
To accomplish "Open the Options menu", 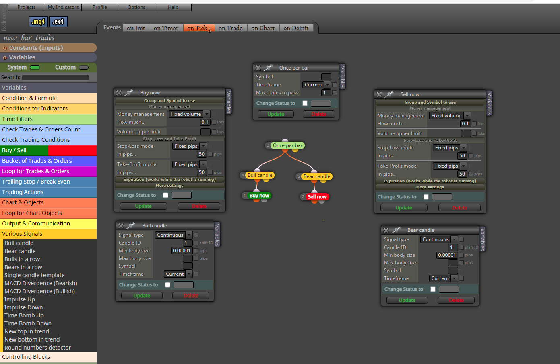I will [136, 7].
